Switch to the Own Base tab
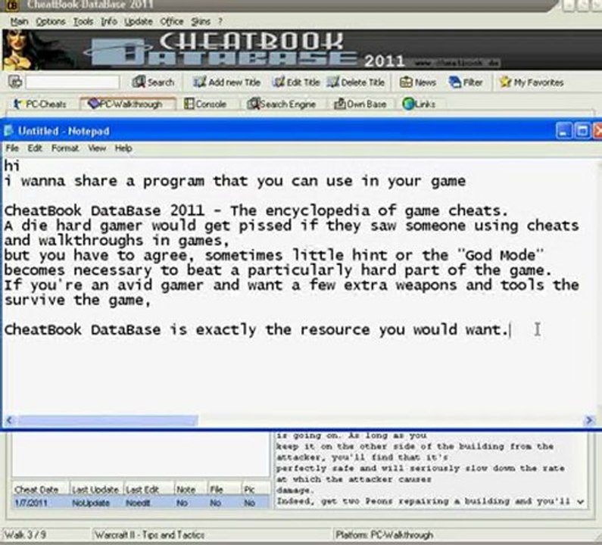 [360, 104]
